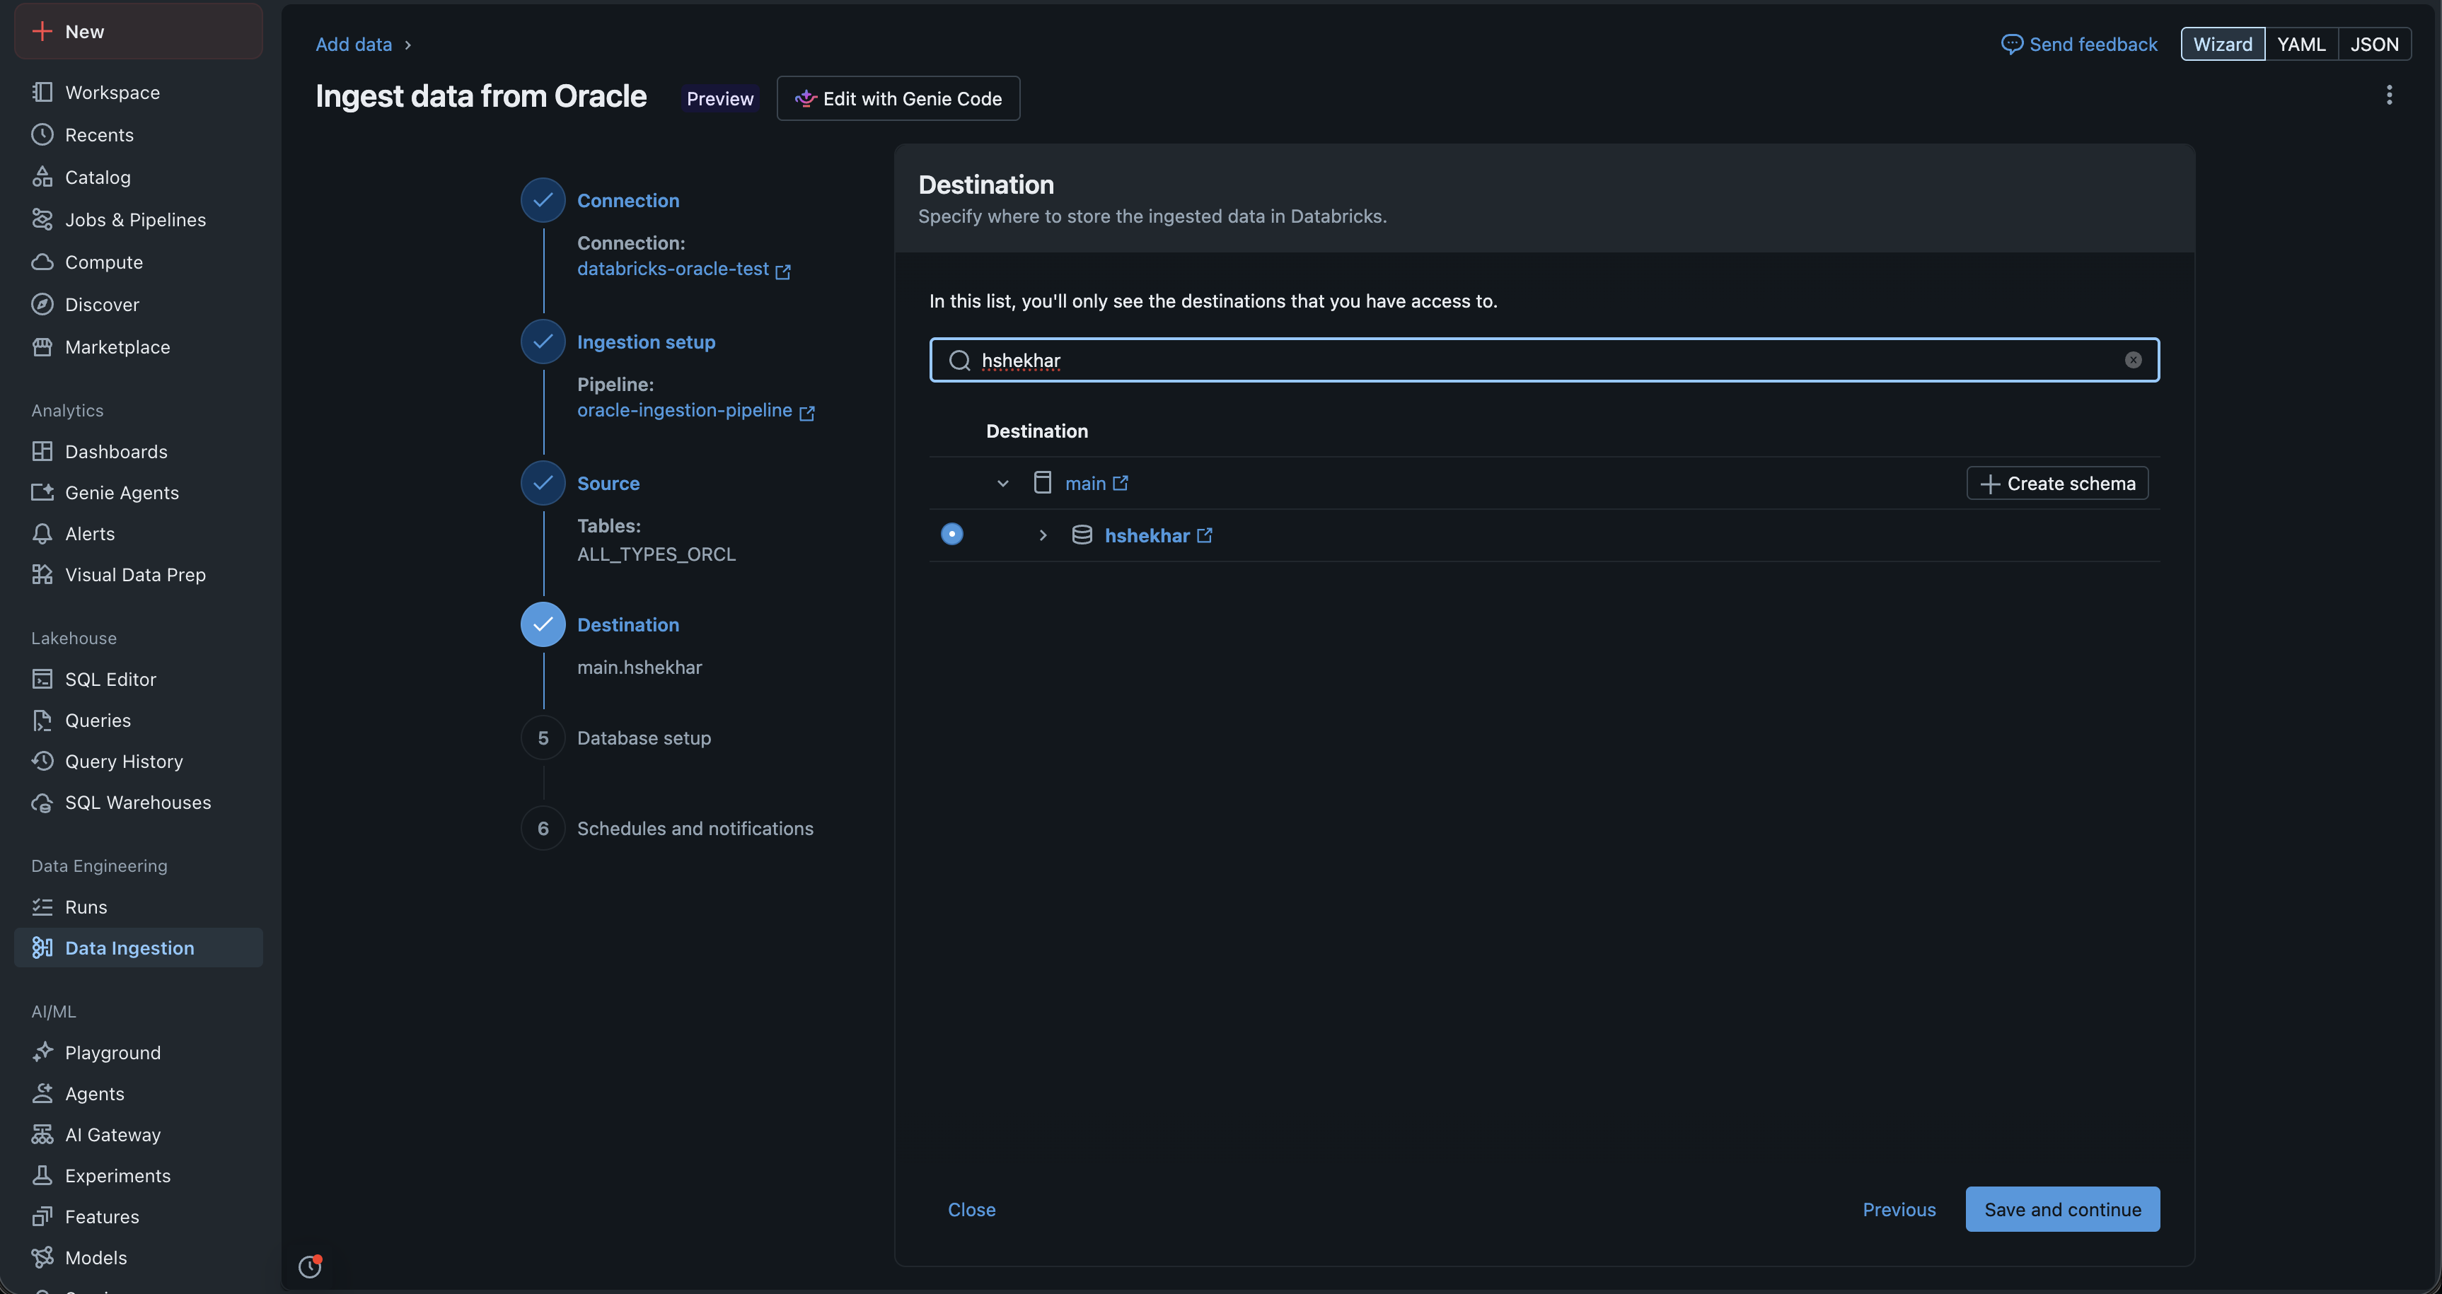Viewport: 2442px width, 1294px height.
Task: Click into the destination search field
Action: [1544, 360]
